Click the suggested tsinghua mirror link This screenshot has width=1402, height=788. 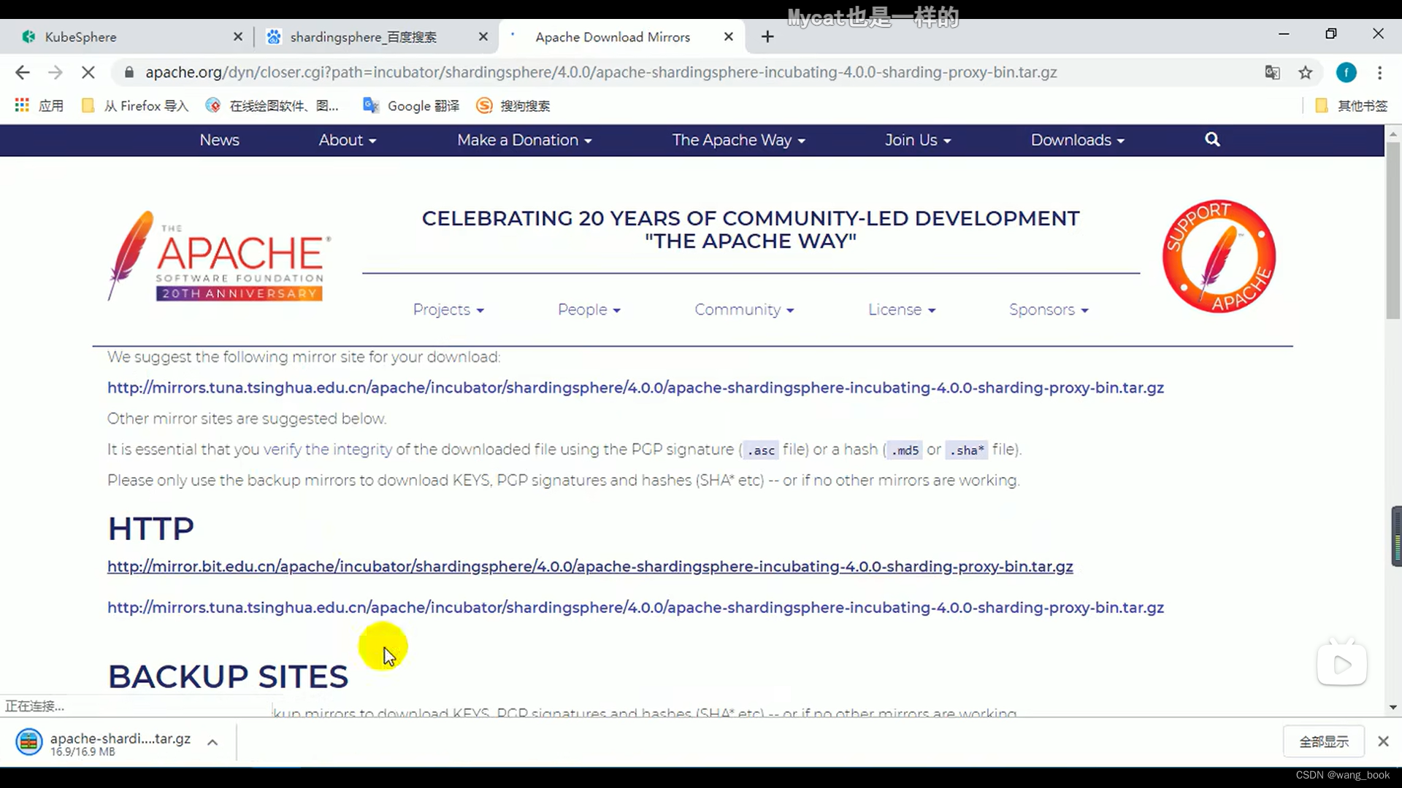(635, 387)
